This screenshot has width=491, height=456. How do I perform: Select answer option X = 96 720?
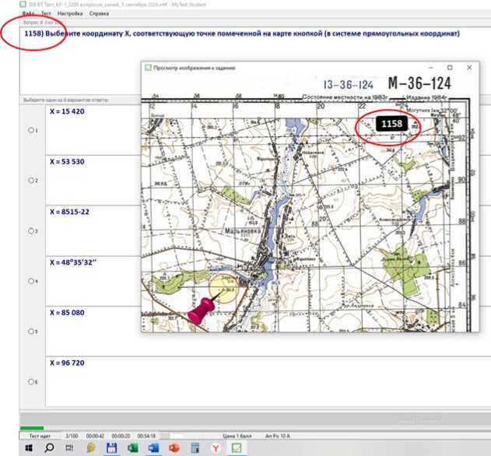31,381
